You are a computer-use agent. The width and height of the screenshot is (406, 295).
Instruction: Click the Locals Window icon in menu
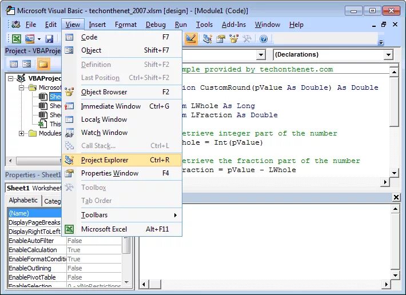[x=69, y=119]
